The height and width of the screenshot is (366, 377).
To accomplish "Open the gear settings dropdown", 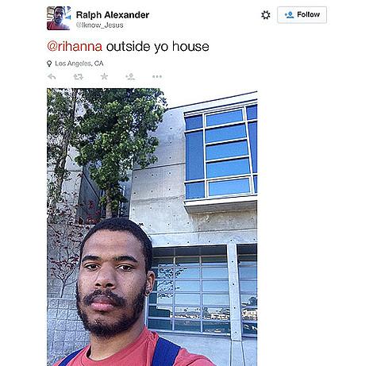I will [x=266, y=15].
